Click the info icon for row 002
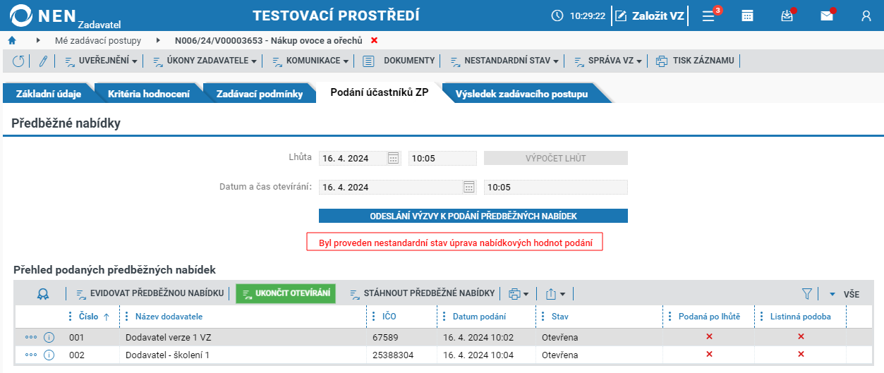The image size is (884, 373). (49, 355)
